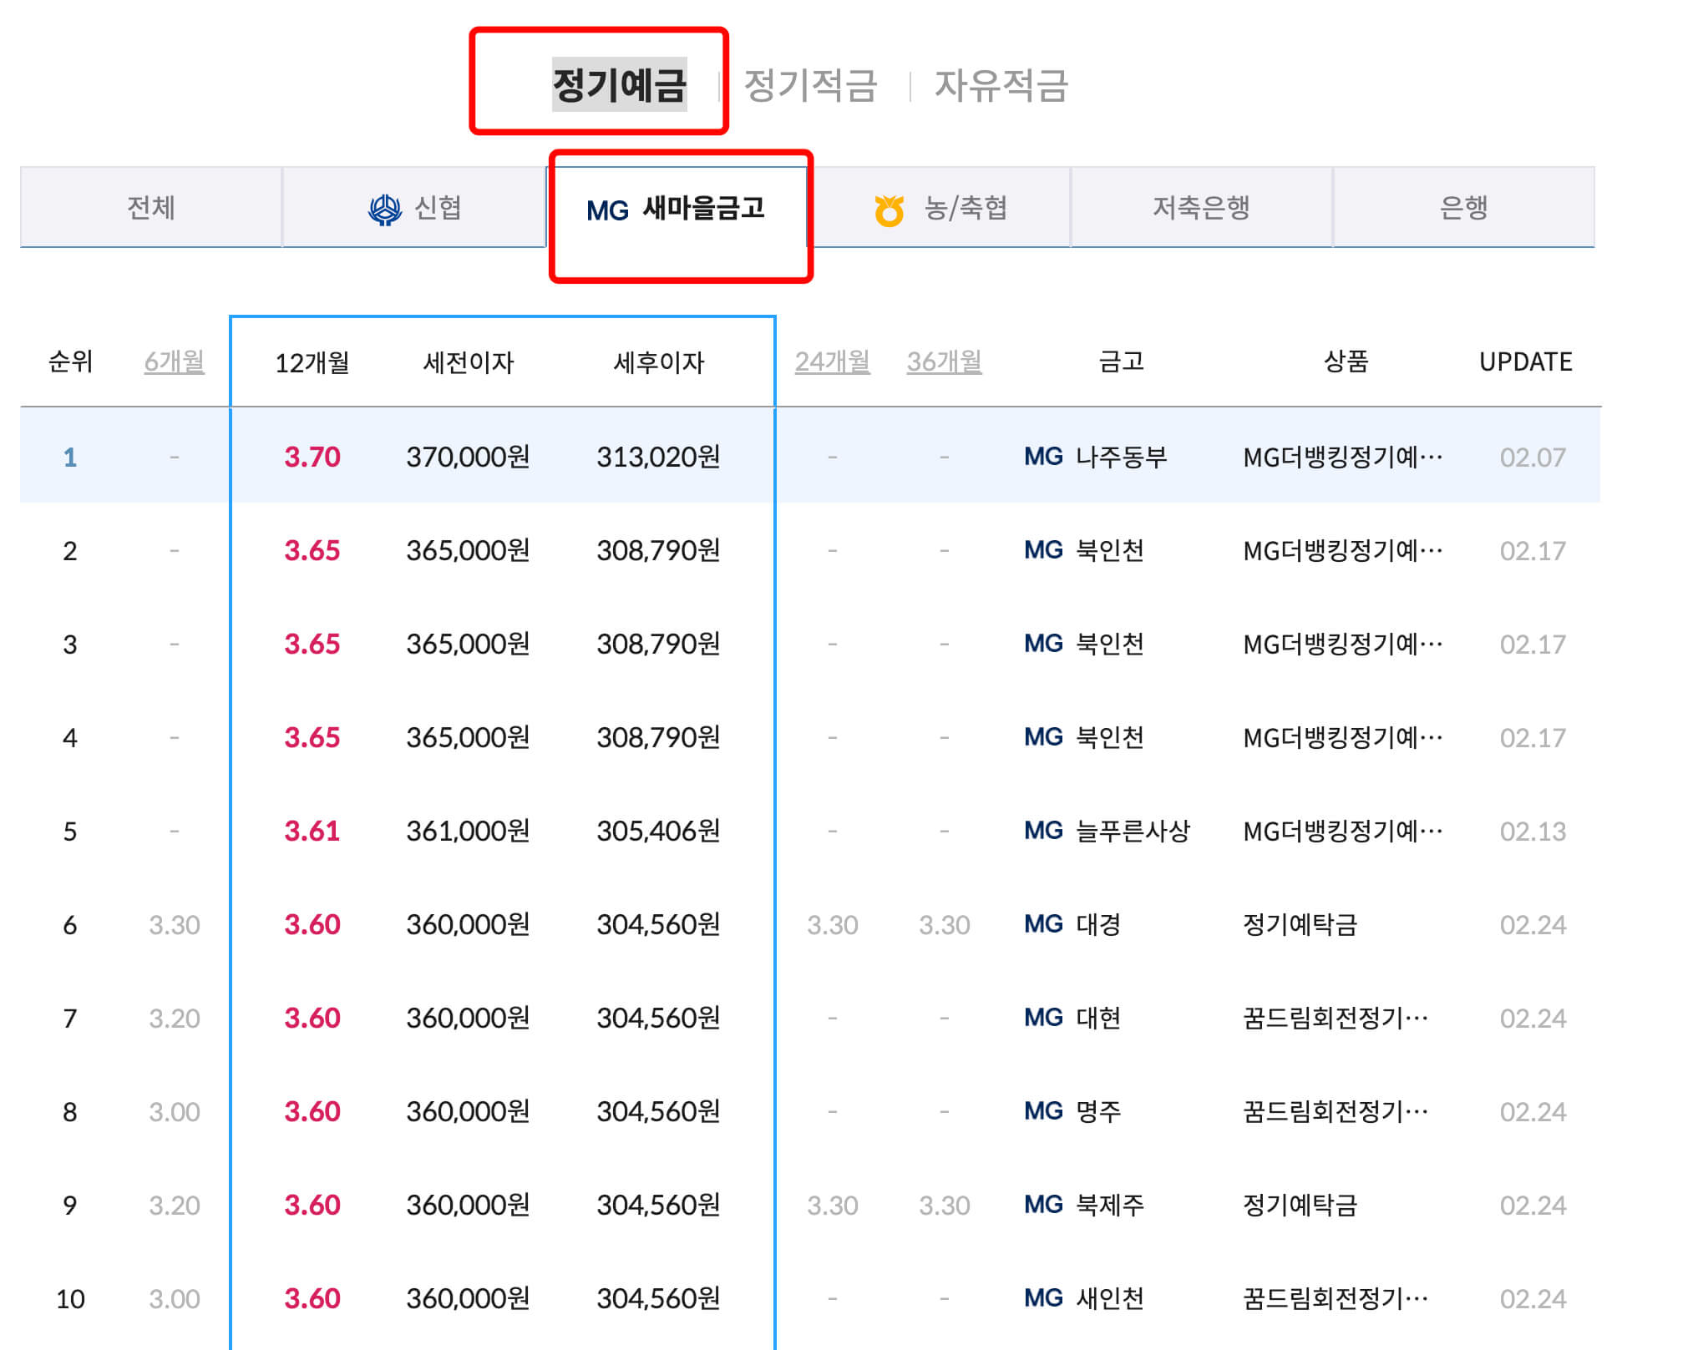
Task: Click the MG icon beside 나주동부
Action: pos(1045,457)
